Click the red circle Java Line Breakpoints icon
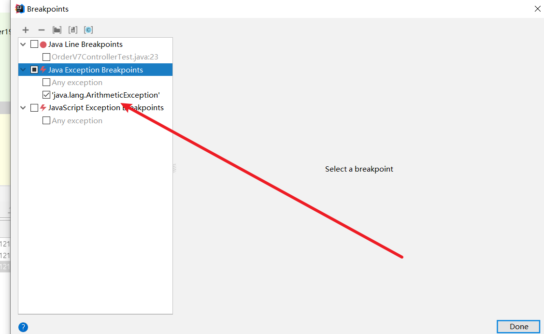Image resolution: width=544 pixels, height=334 pixels. click(43, 44)
